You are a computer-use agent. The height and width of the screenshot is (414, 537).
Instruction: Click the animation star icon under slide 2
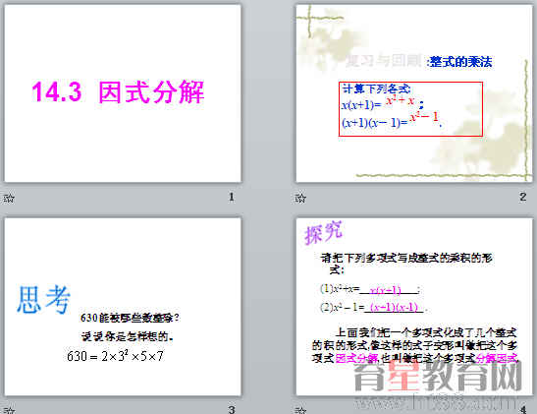[300, 198]
